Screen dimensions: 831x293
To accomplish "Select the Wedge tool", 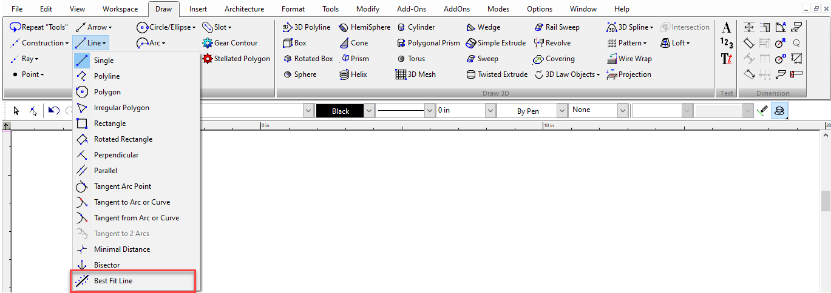I will 483,27.
